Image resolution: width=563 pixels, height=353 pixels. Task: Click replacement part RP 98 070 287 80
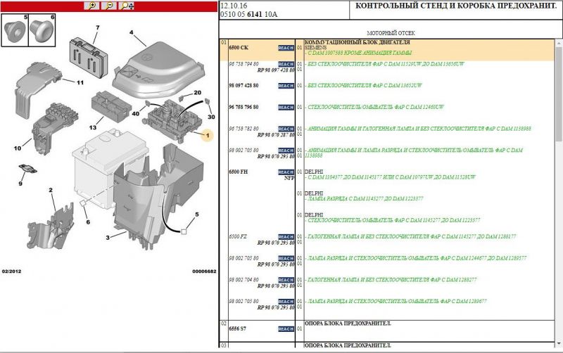coord(275,135)
